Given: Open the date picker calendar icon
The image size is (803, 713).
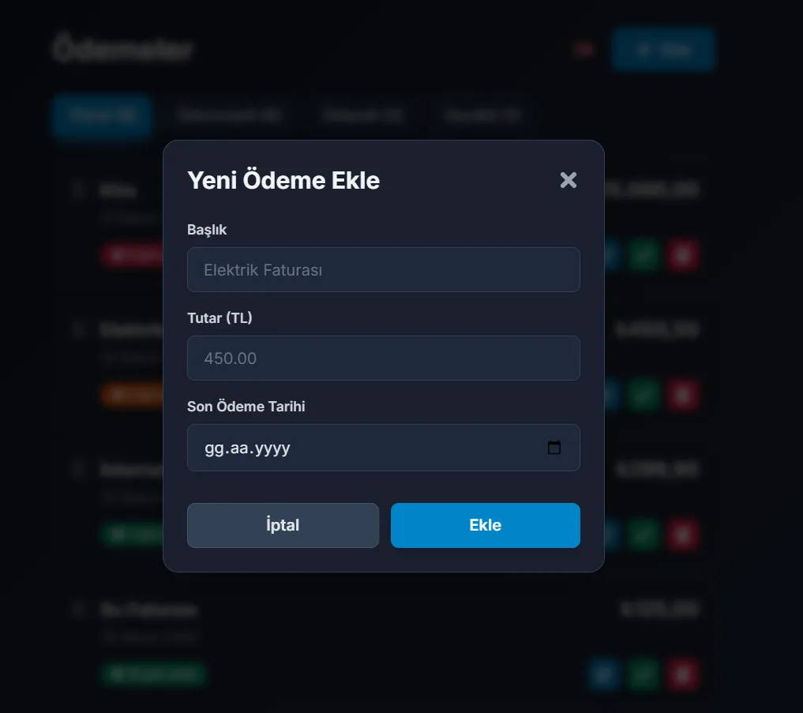Looking at the screenshot, I should [555, 447].
